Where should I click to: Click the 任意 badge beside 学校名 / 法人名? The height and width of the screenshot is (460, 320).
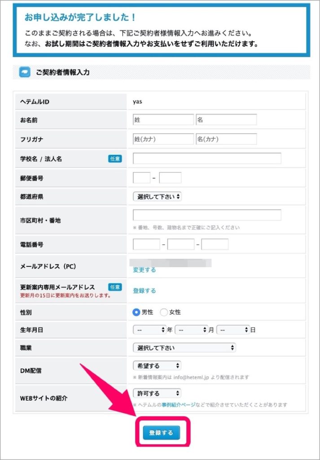pyautogui.click(x=115, y=159)
